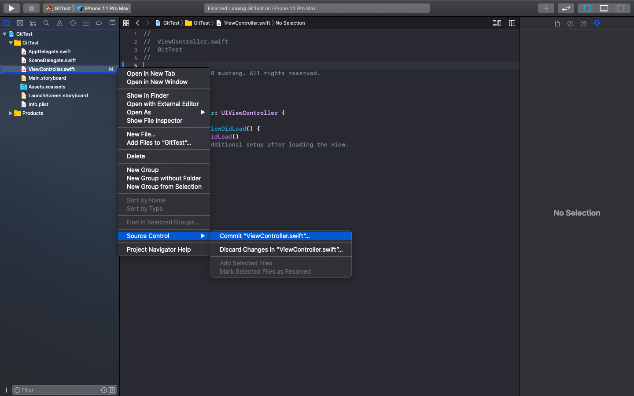Click No Selection in jump bar
Viewport: 634px width, 396px height.
click(290, 23)
